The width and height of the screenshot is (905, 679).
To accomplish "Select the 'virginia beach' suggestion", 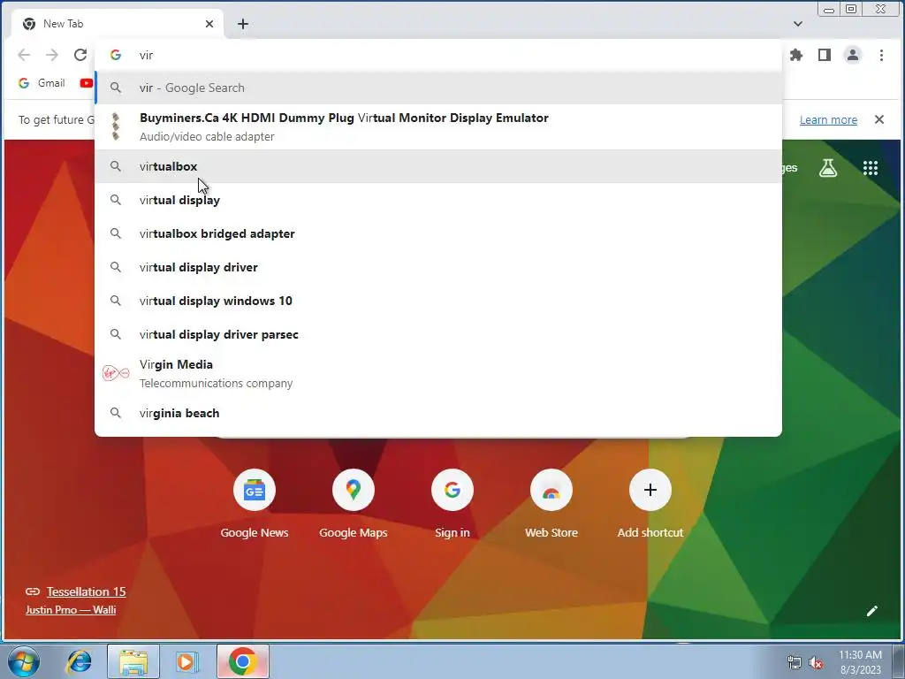I will (438, 414).
